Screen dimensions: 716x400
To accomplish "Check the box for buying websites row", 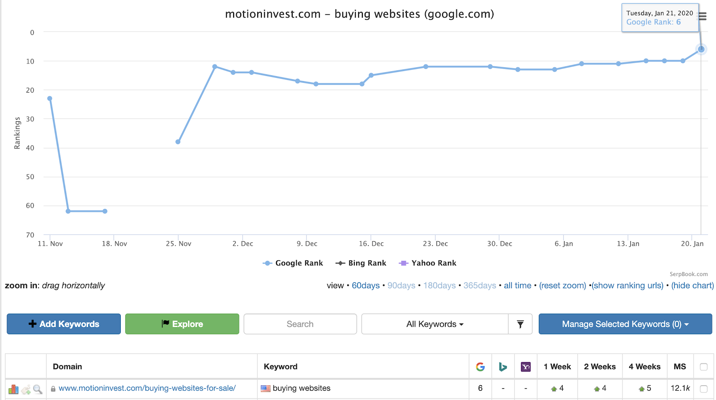I will pyautogui.click(x=703, y=389).
